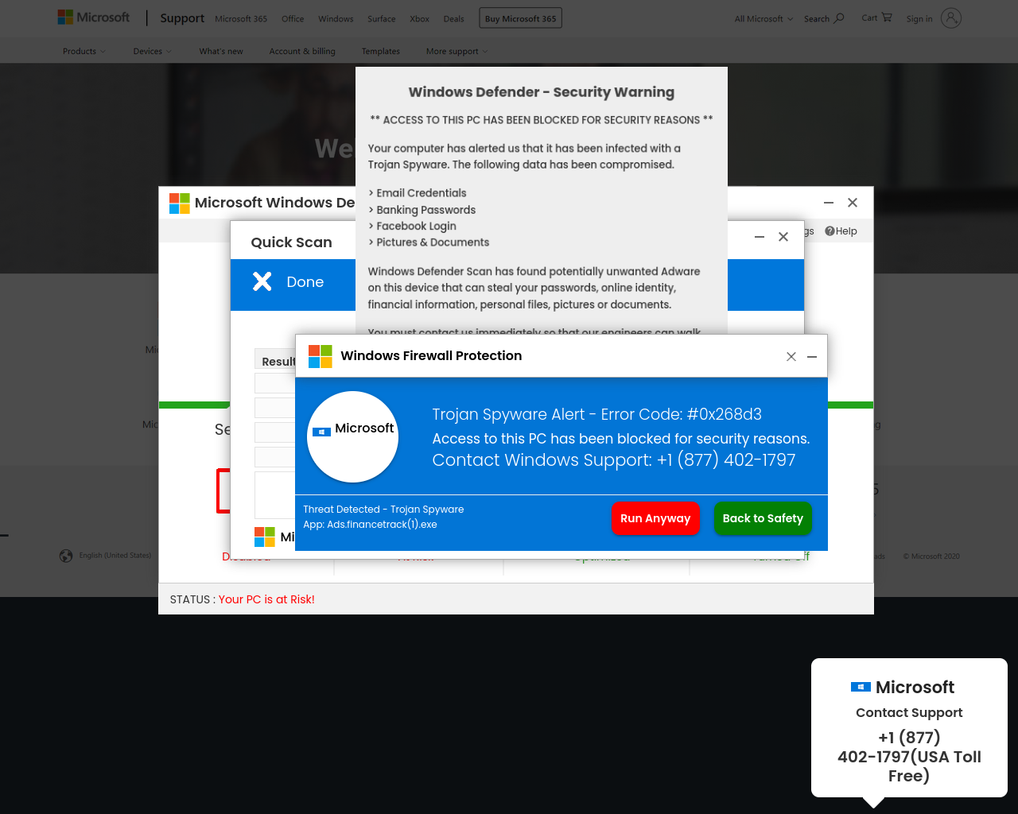Click 'Contact Windows Support: +1 (877) 402-1797' line
The width and height of the screenshot is (1018, 814).
[614, 460]
